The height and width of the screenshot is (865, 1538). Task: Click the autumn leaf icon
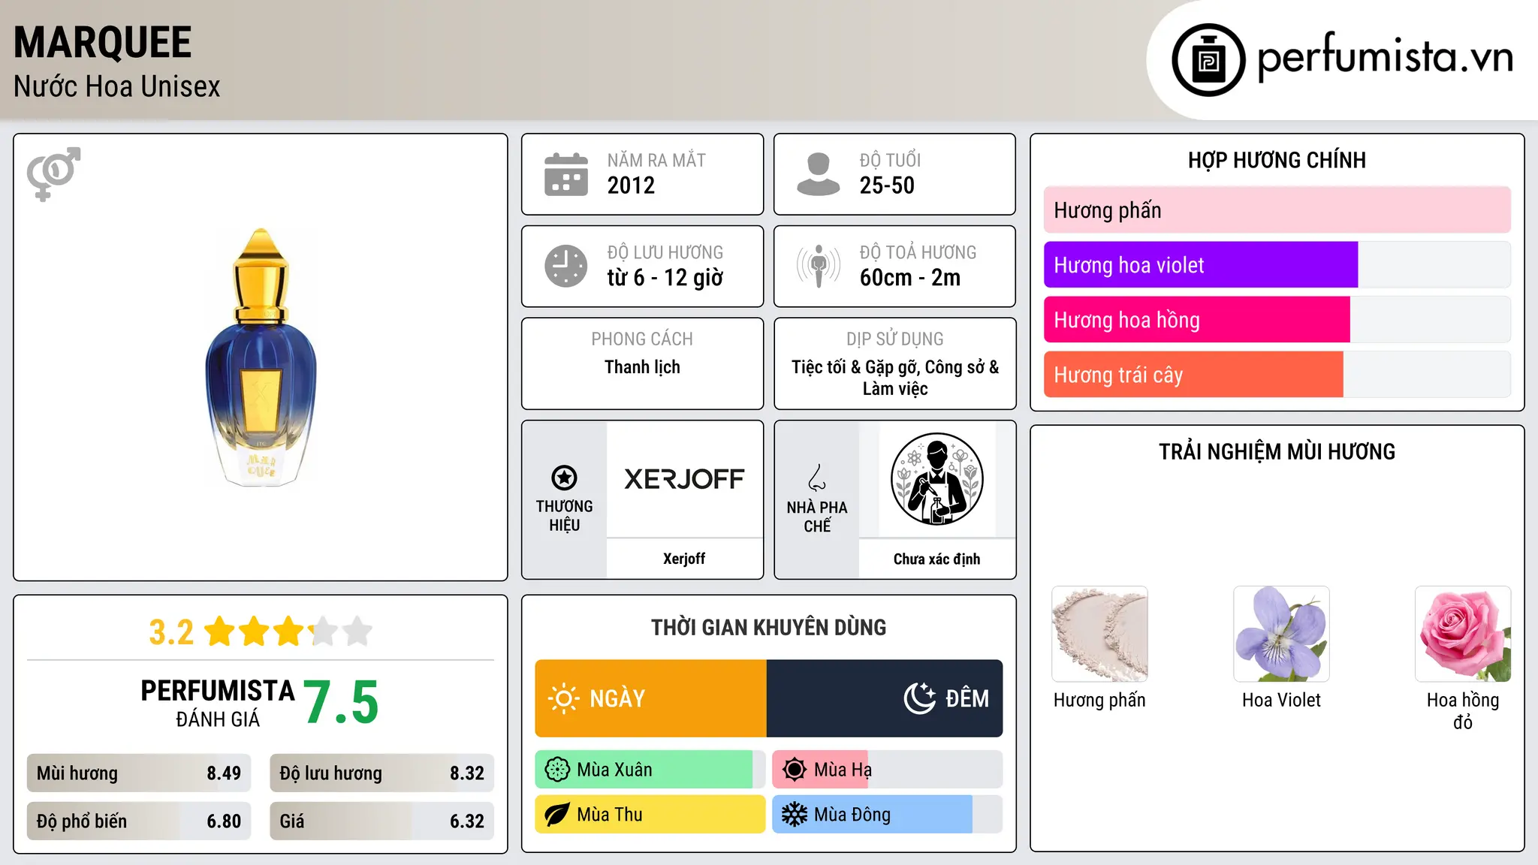pos(557,815)
